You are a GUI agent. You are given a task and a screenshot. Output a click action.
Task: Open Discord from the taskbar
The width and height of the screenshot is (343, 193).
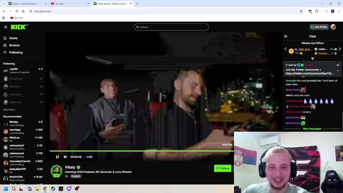[x=69, y=189]
